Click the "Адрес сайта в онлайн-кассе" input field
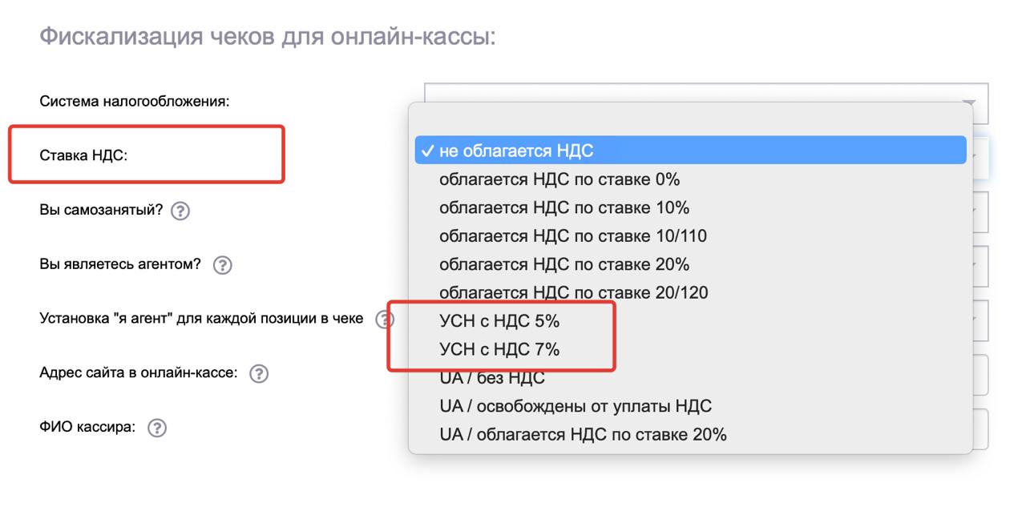This screenshot has width=1026, height=523. (x=980, y=373)
